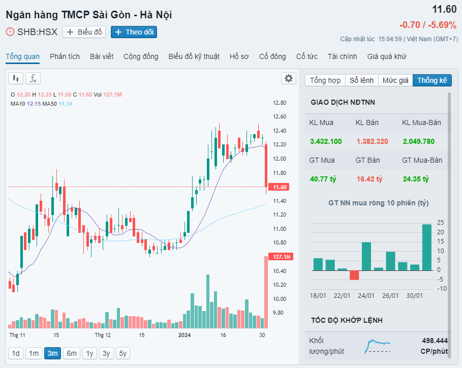462x368 pixels.
Task: Click the stock name Ngân hàng TMCP Sài Gòn - Hà Nội
Action: pos(88,15)
